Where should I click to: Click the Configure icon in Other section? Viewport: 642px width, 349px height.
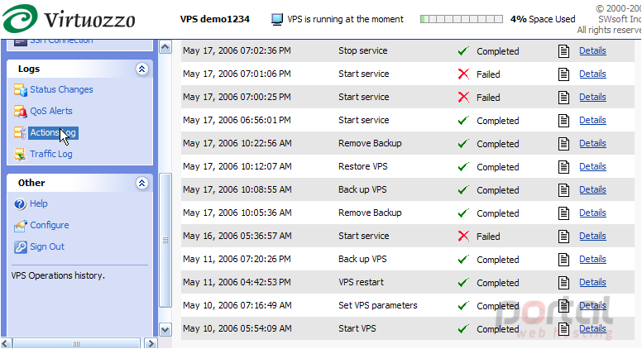pos(21,226)
